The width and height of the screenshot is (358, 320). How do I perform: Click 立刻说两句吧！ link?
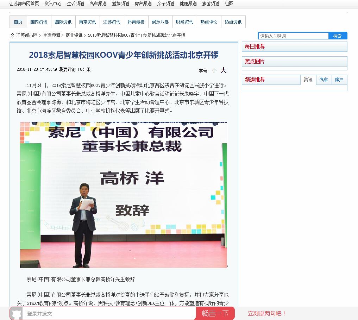(x=267, y=313)
